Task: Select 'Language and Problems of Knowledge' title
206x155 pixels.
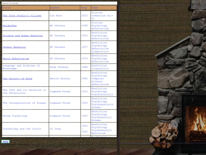Action: [x=21, y=67]
